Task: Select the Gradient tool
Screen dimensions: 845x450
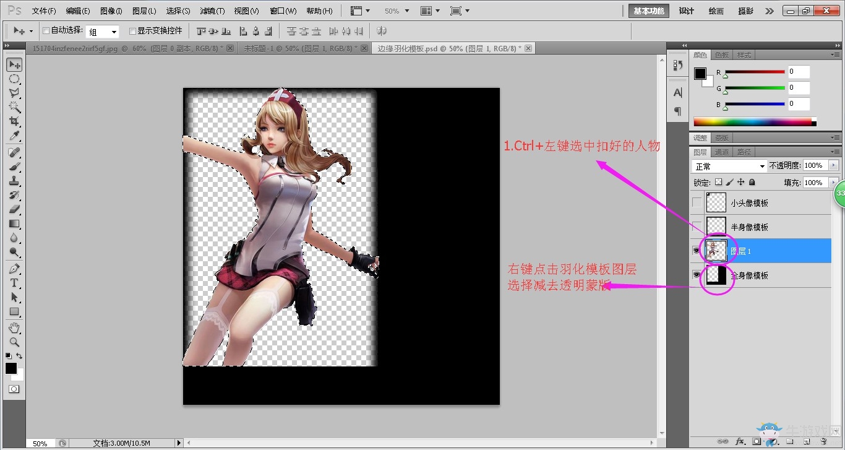Action: 14,223
